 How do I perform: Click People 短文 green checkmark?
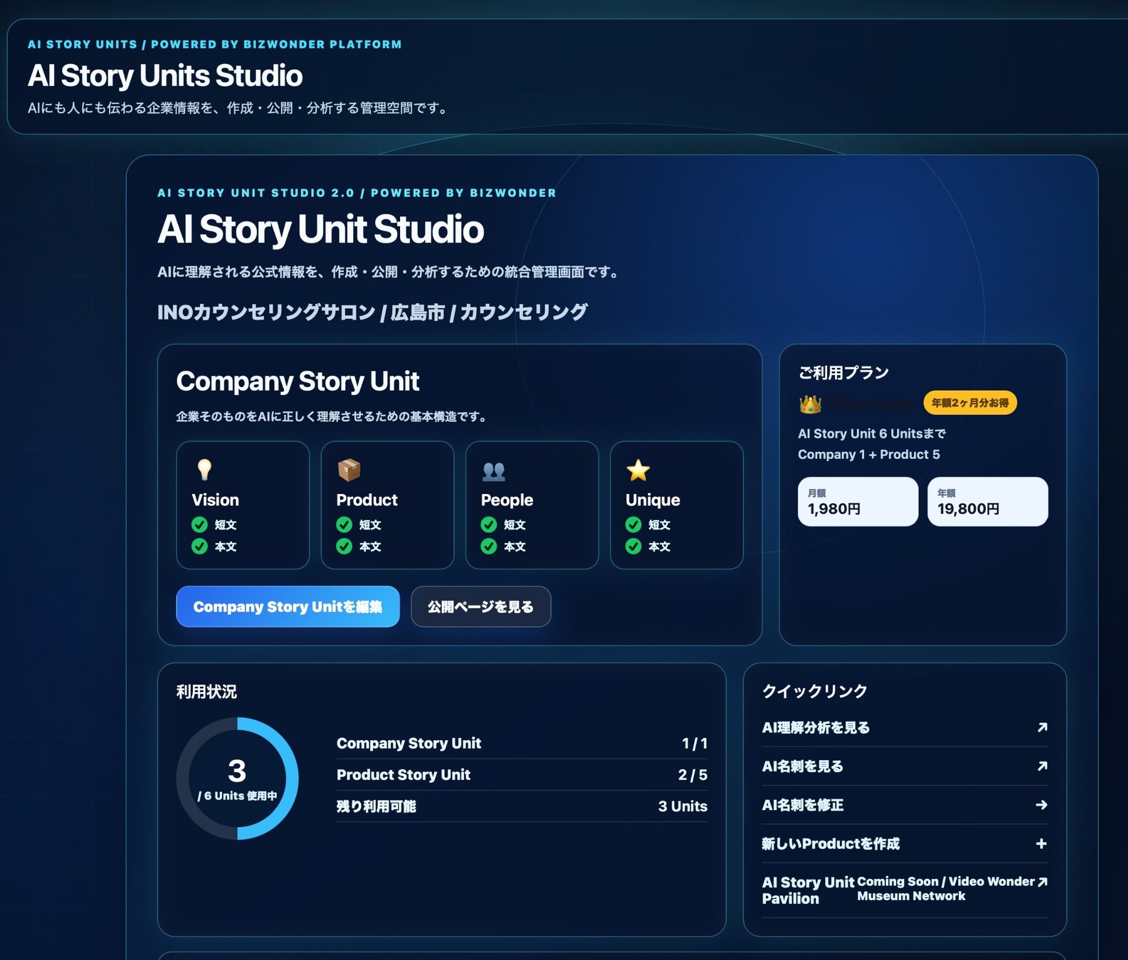[489, 525]
